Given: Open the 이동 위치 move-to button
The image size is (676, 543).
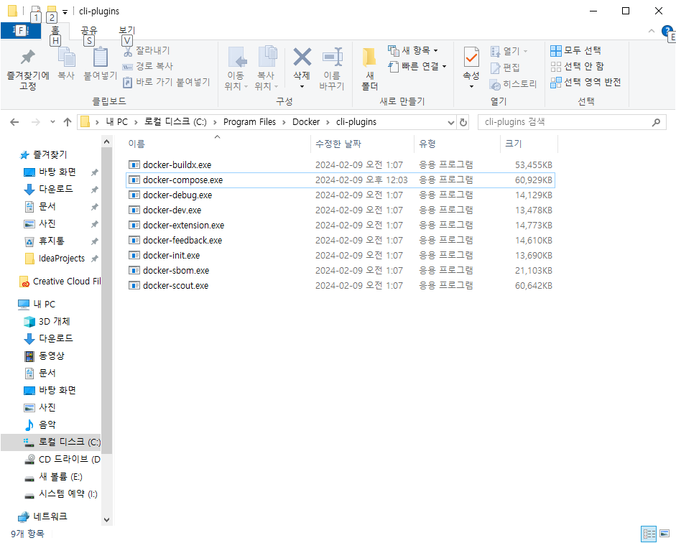Looking at the screenshot, I should coord(236,68).
